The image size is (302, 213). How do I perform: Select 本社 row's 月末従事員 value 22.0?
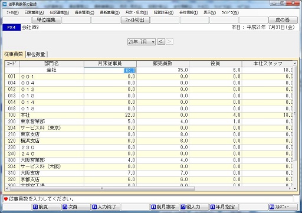(110, 115)
